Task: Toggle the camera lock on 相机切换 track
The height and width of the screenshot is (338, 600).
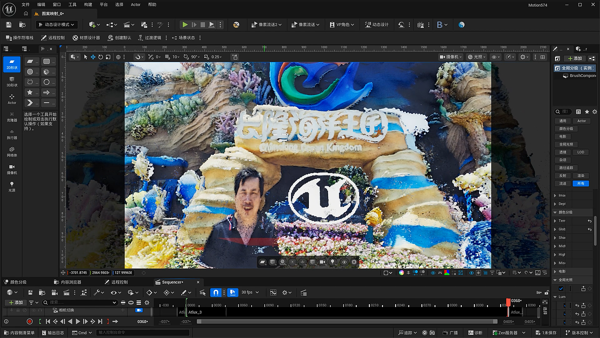Action: point(139,310)
